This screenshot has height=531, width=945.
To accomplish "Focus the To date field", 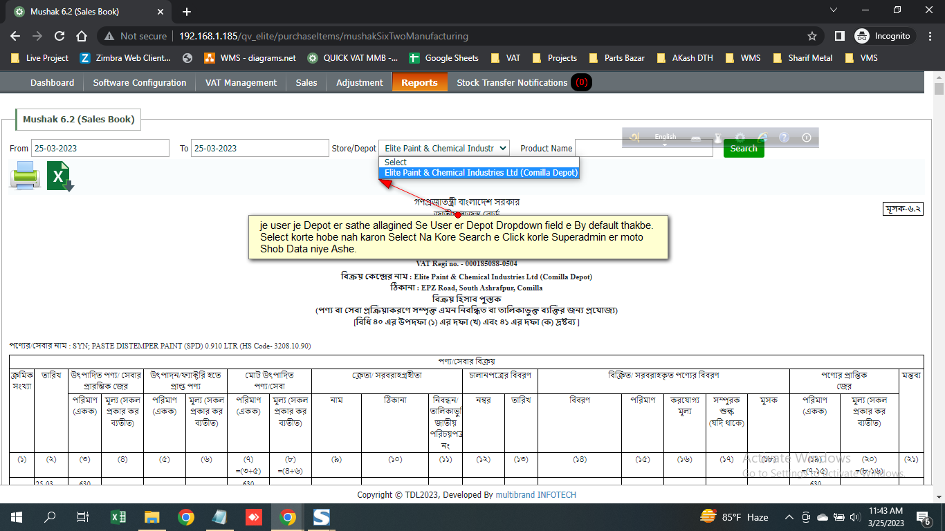I will pyautogui.click(x=260, y=148).
